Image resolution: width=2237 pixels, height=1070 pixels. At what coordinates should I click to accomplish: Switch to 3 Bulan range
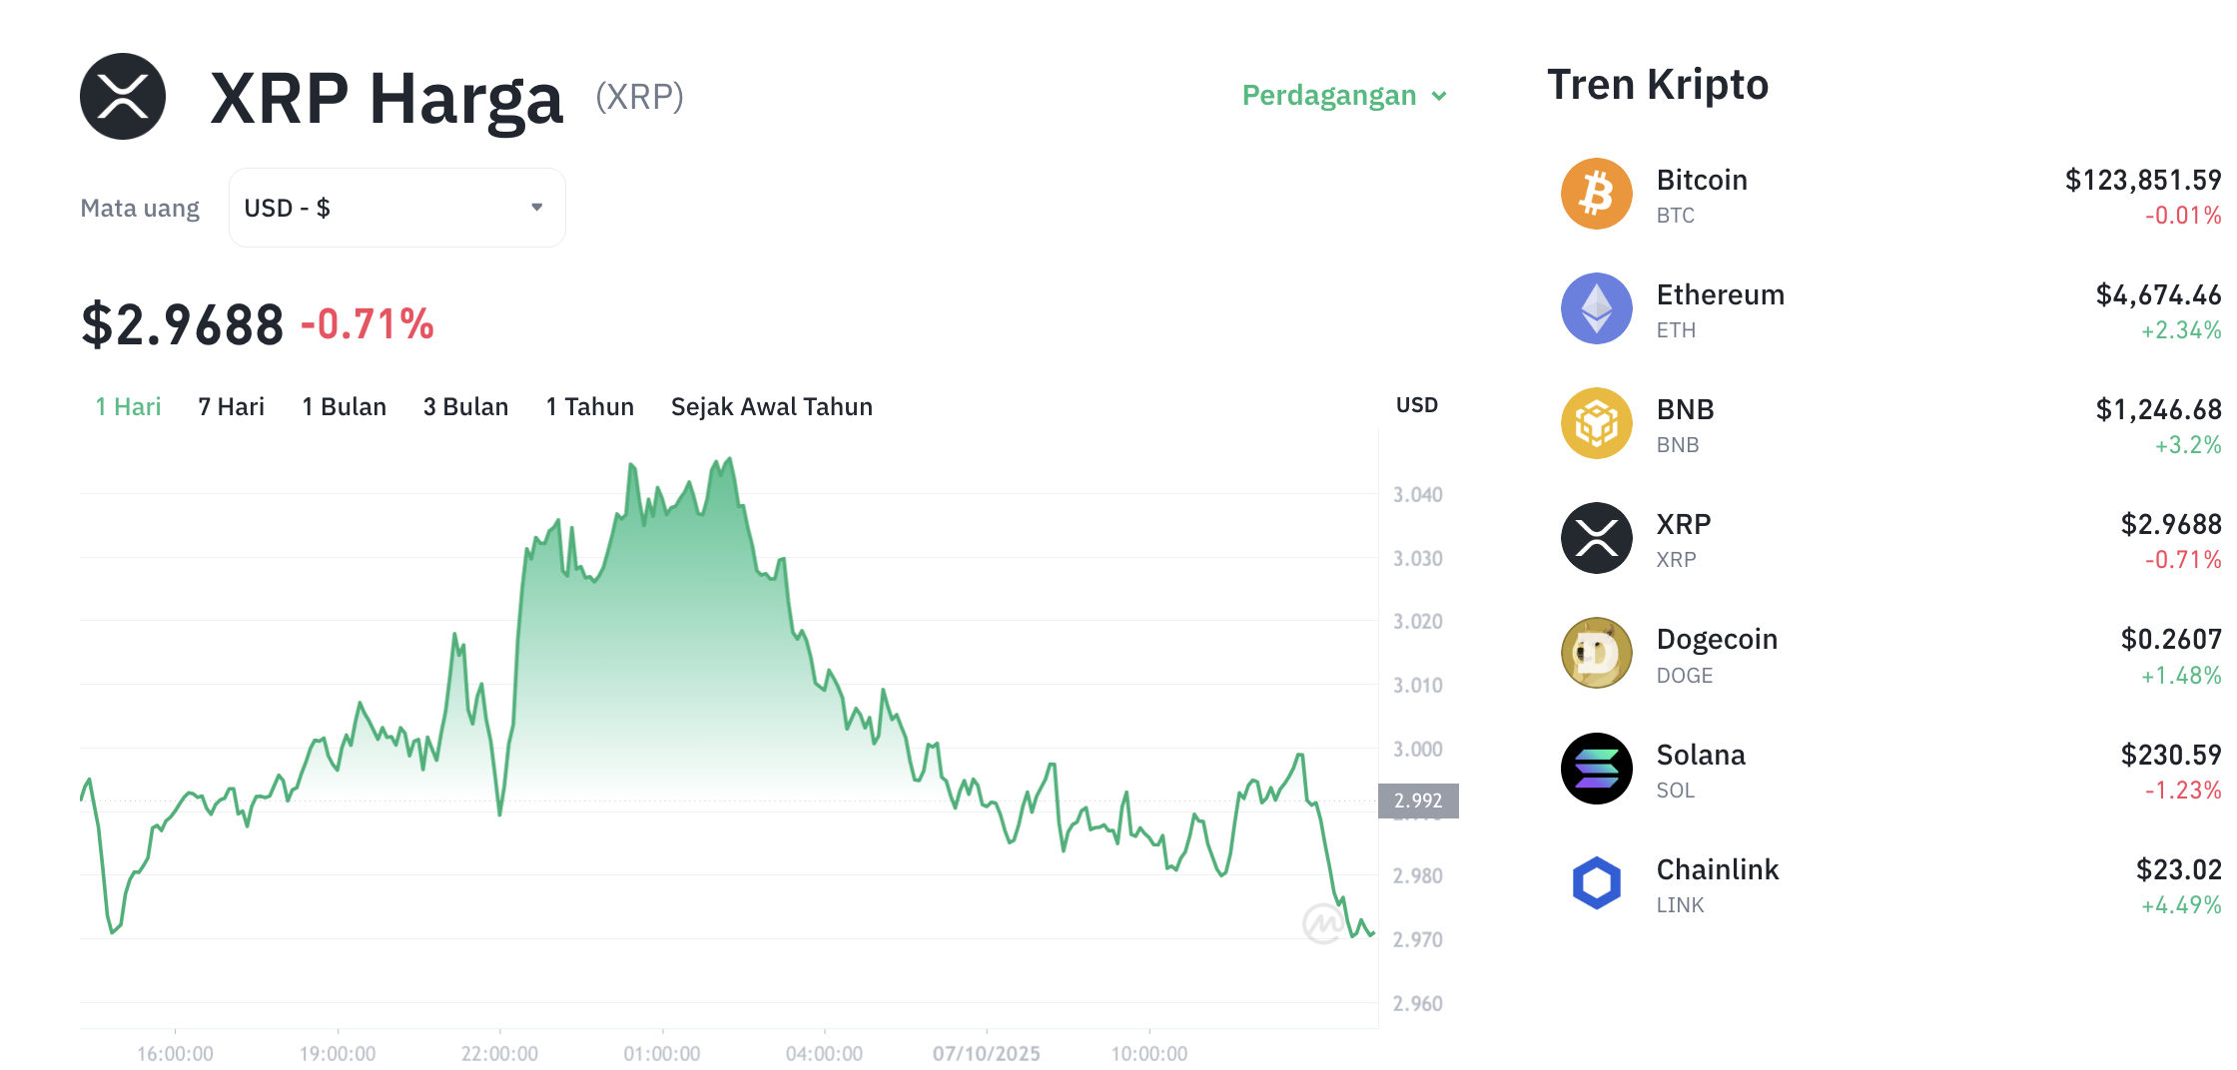(x=465, y=407)
